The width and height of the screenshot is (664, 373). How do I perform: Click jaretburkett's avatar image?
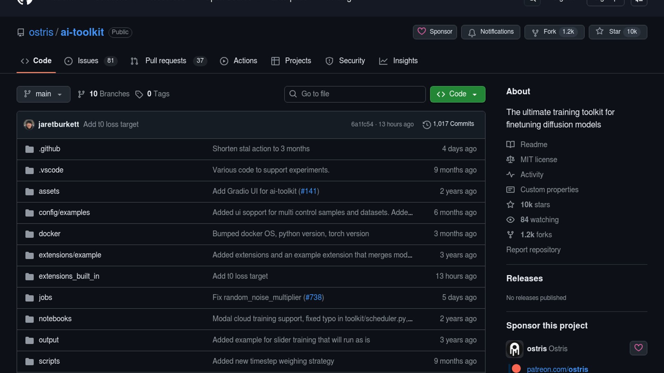point(29,124)
